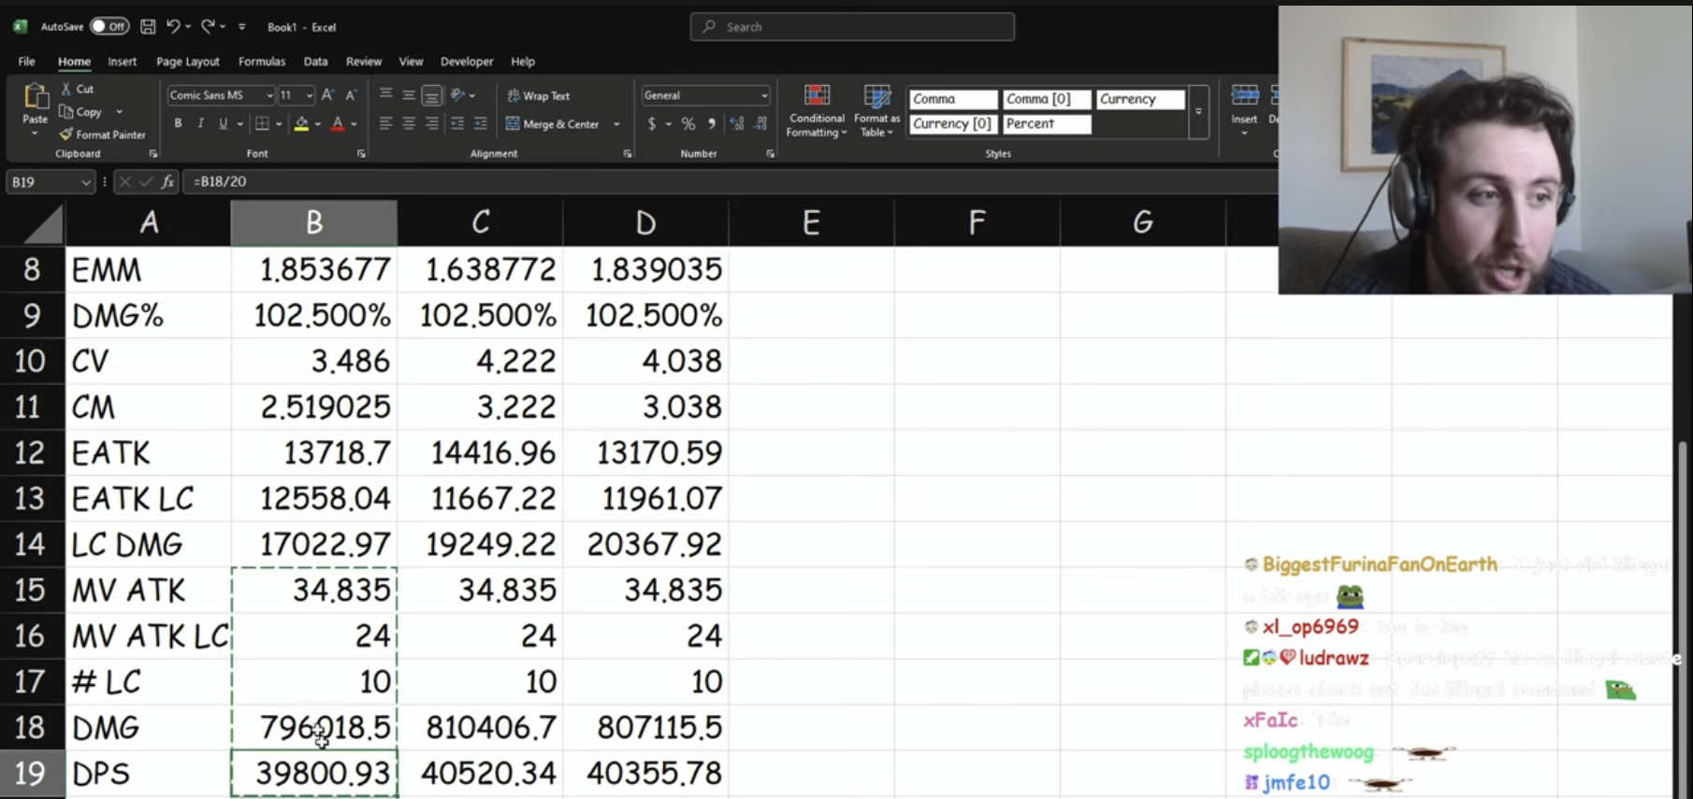
Task: Apply the Currency cell style
Action: (x=1140, y=99)
